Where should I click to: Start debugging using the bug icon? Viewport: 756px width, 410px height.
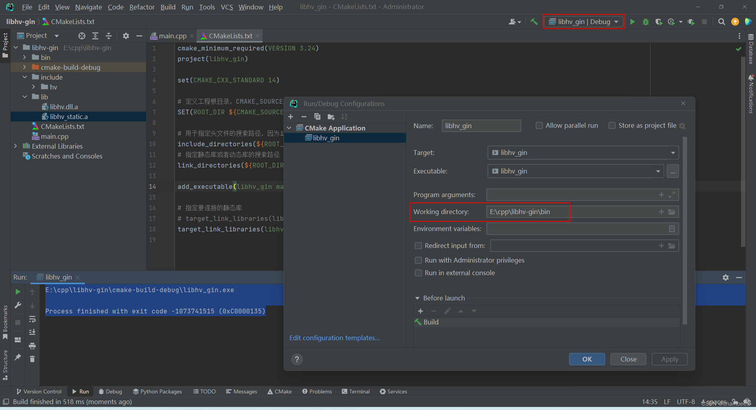pos(645,22)
